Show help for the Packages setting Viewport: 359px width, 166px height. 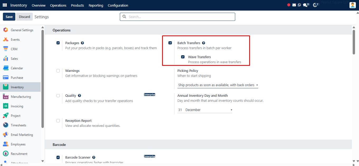click(x=82, y=43)
